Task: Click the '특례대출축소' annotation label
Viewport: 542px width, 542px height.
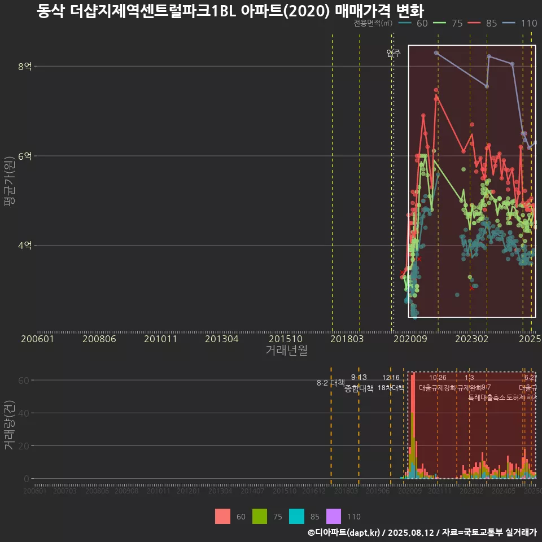Action: coord(487,397)
